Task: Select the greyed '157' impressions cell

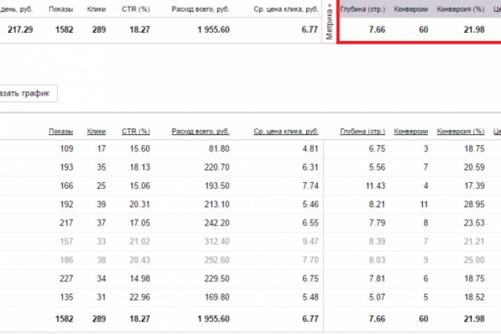Action: [x=67, y=241]
